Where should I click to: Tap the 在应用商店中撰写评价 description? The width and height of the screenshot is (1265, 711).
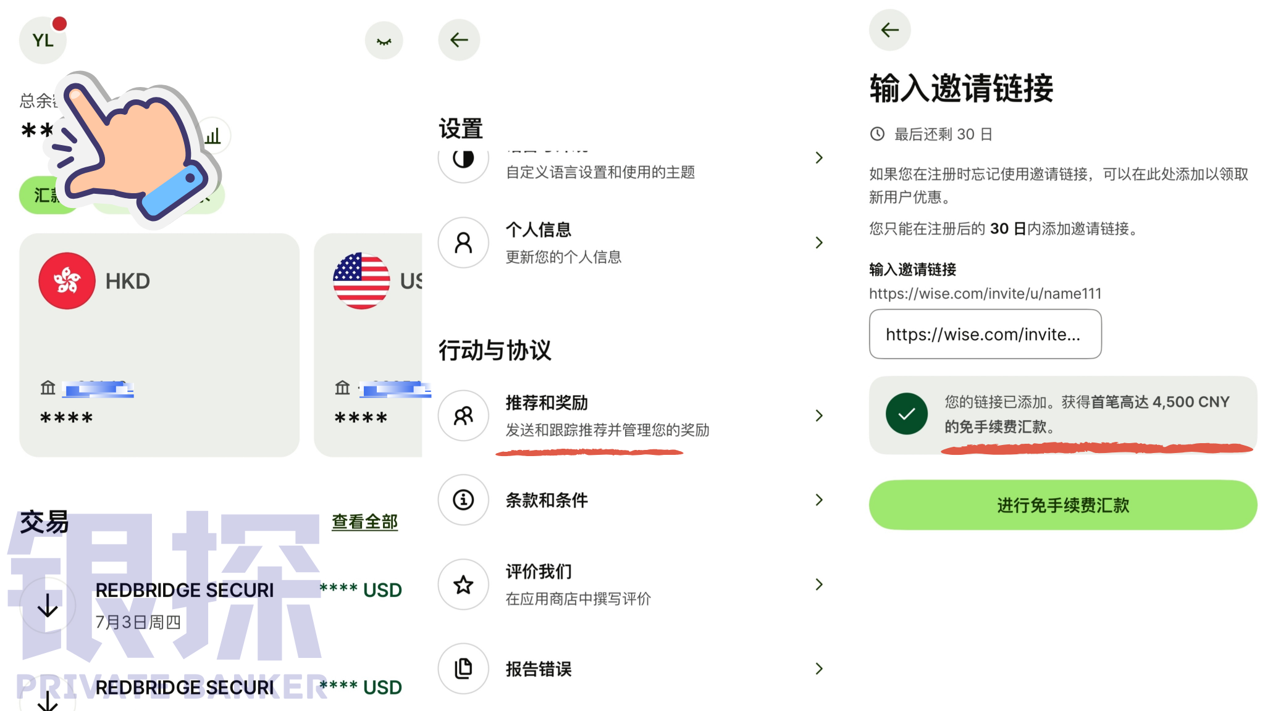[578, 599]
